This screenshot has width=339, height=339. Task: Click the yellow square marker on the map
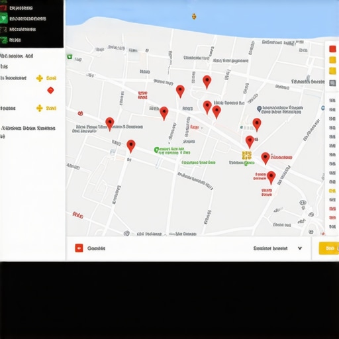click(x=246, y=156)
